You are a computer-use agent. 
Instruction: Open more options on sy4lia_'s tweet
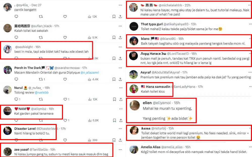coord(120,5)
